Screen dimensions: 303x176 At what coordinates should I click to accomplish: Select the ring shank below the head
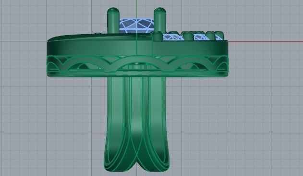(137, 124)
